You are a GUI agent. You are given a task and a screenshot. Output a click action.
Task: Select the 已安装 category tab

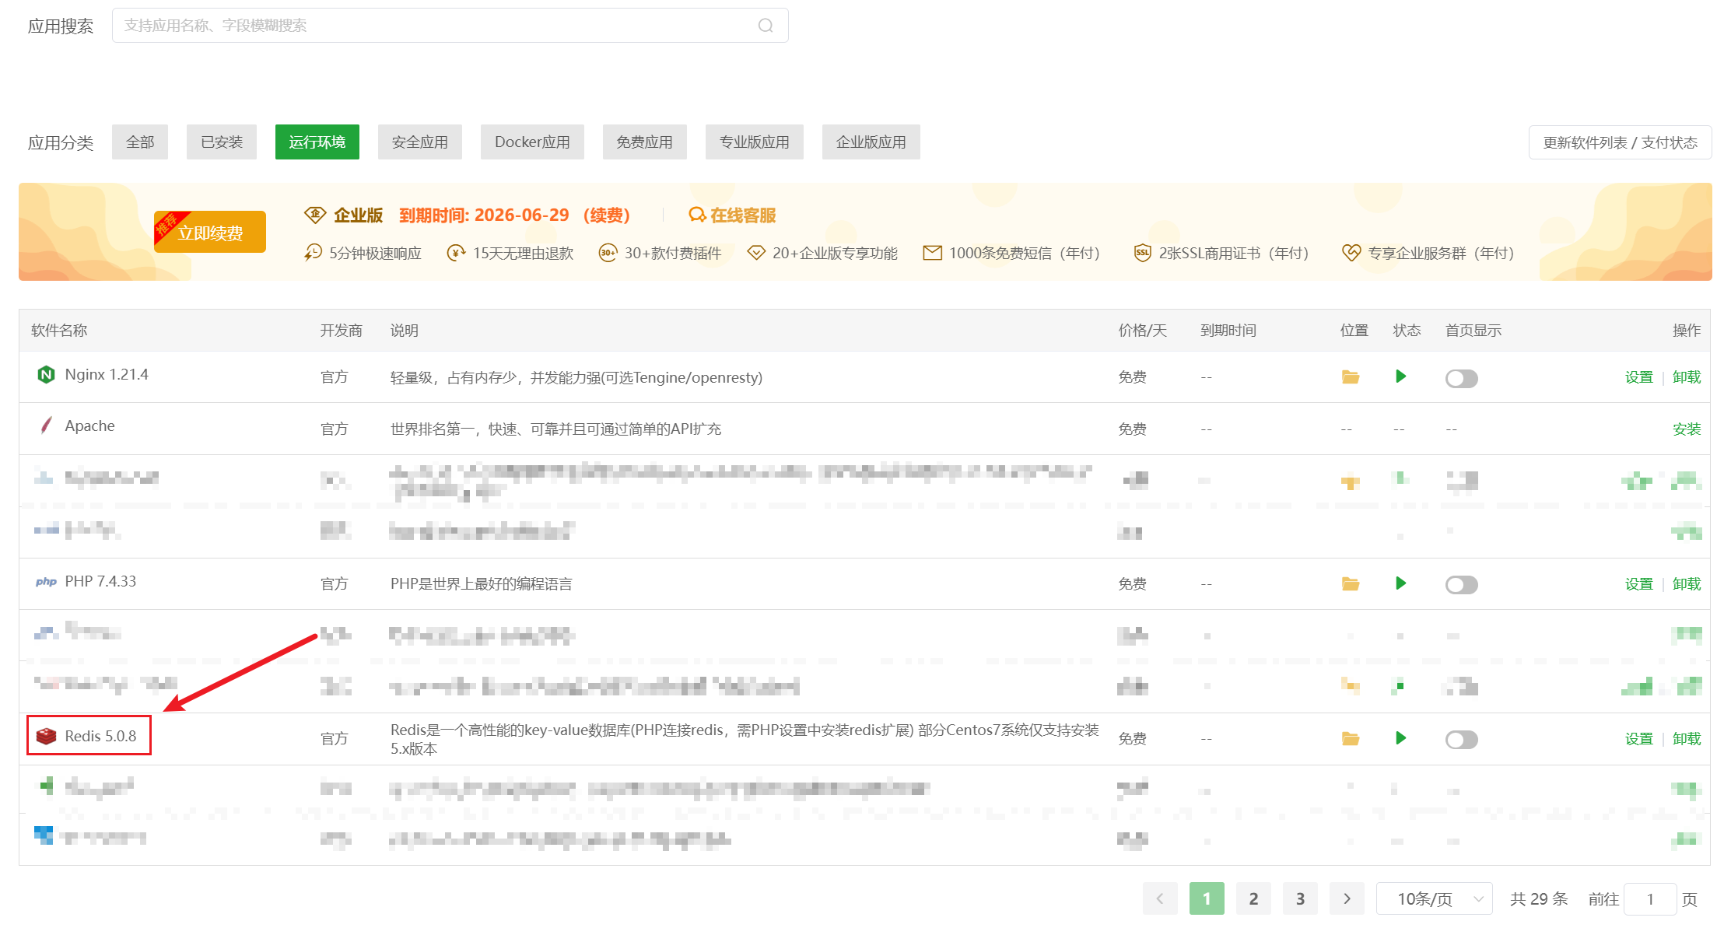click(222, 142)
